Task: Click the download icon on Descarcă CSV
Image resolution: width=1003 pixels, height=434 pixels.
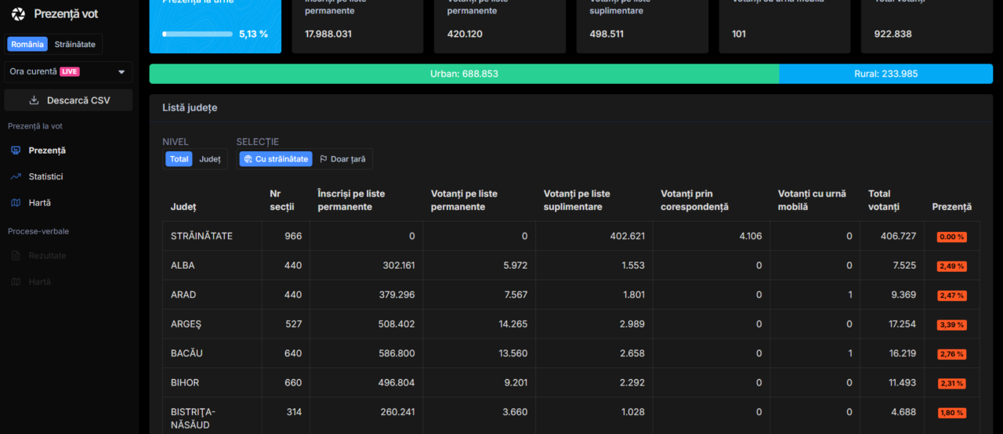Action: tap(34, 100)
